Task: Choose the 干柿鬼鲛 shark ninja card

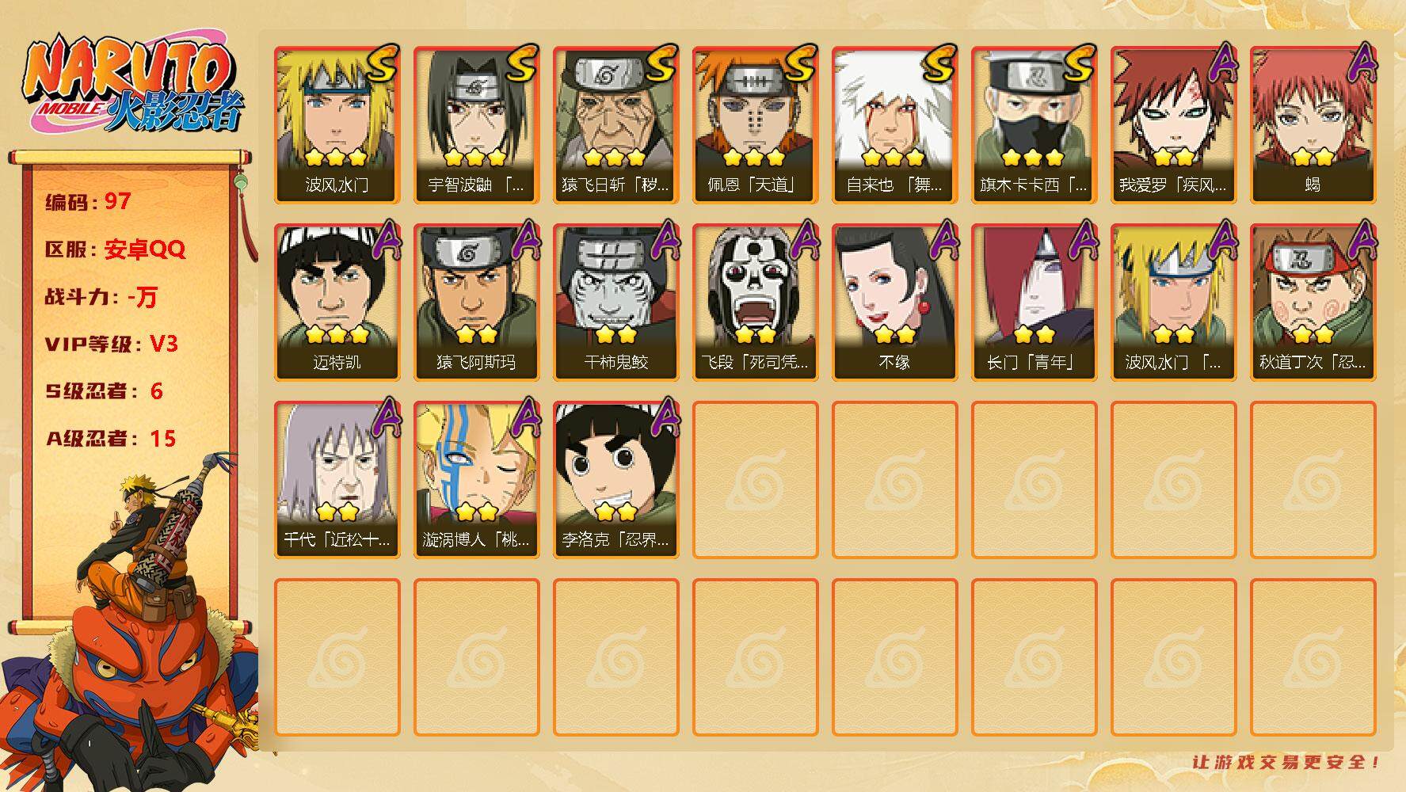Action: (615, 303)
